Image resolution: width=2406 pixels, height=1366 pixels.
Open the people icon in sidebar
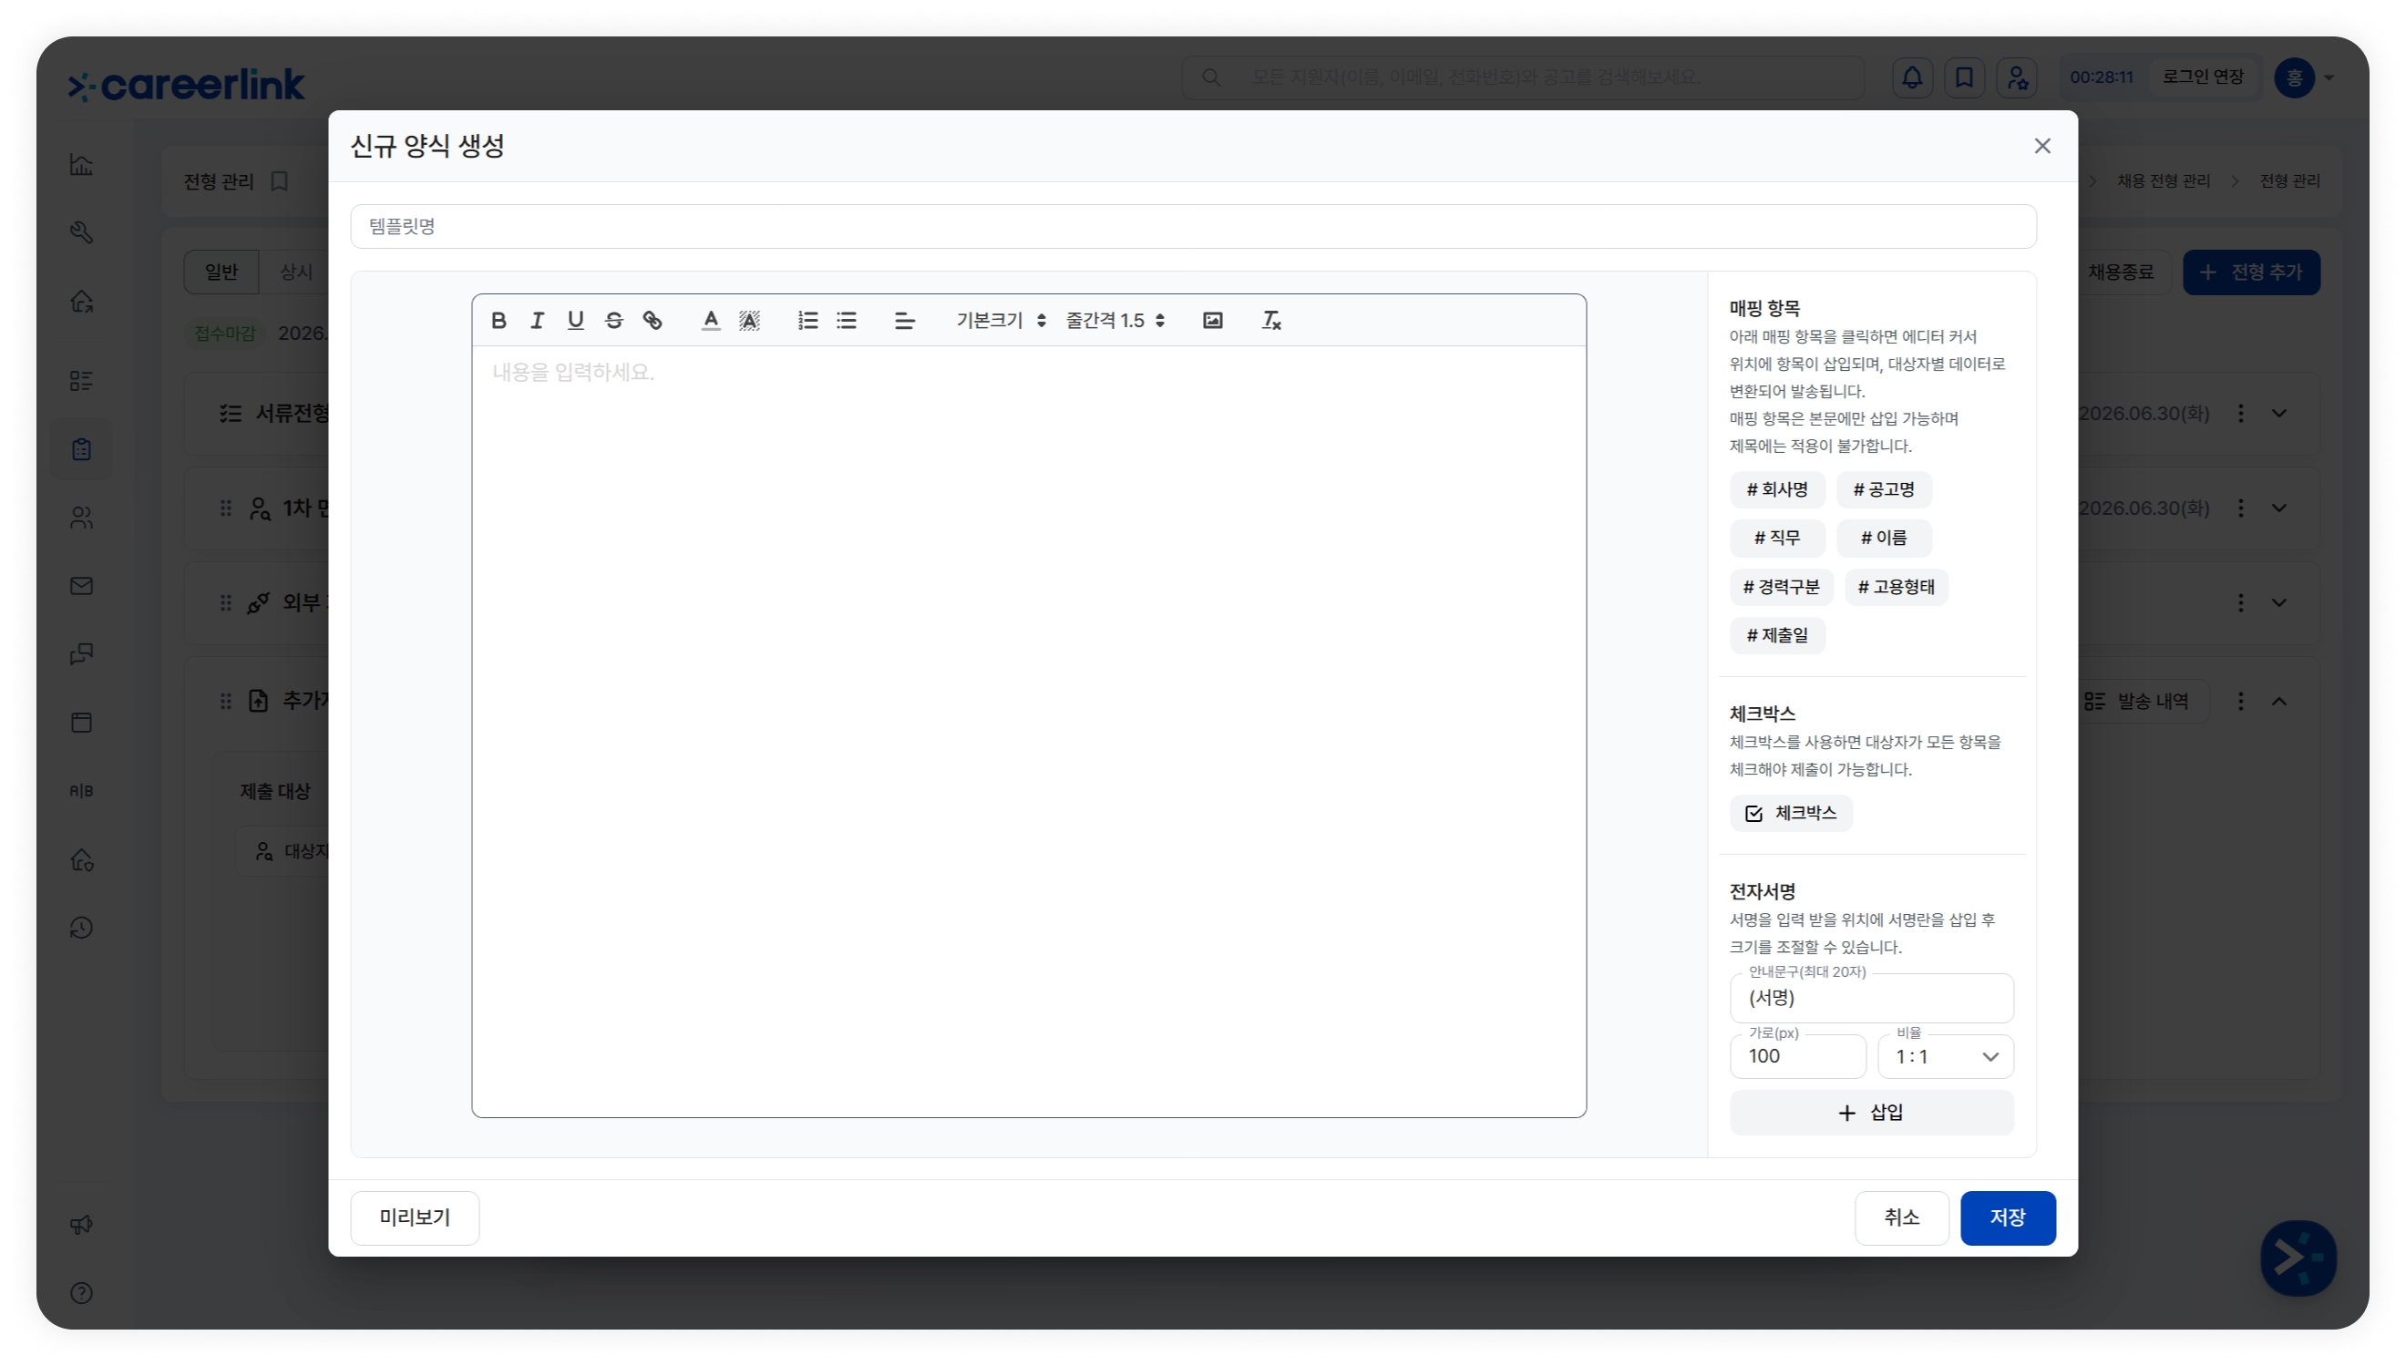pyautogui.click(x=82, y=518)
